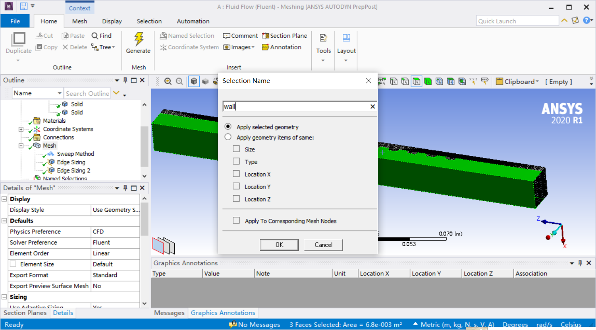Click the Quick Launch search field
Image resolution: width=596 pixels, height=330 pixels.
518,21
